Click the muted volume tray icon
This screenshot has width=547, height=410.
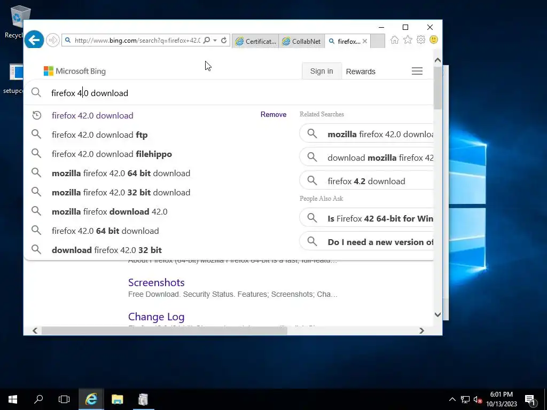[x=478, y=399]
